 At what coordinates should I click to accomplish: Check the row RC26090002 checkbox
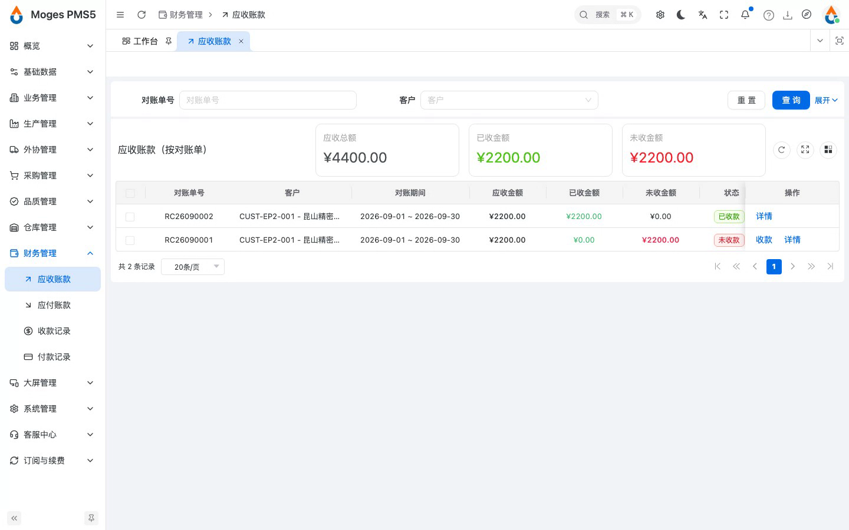[130, 217]
